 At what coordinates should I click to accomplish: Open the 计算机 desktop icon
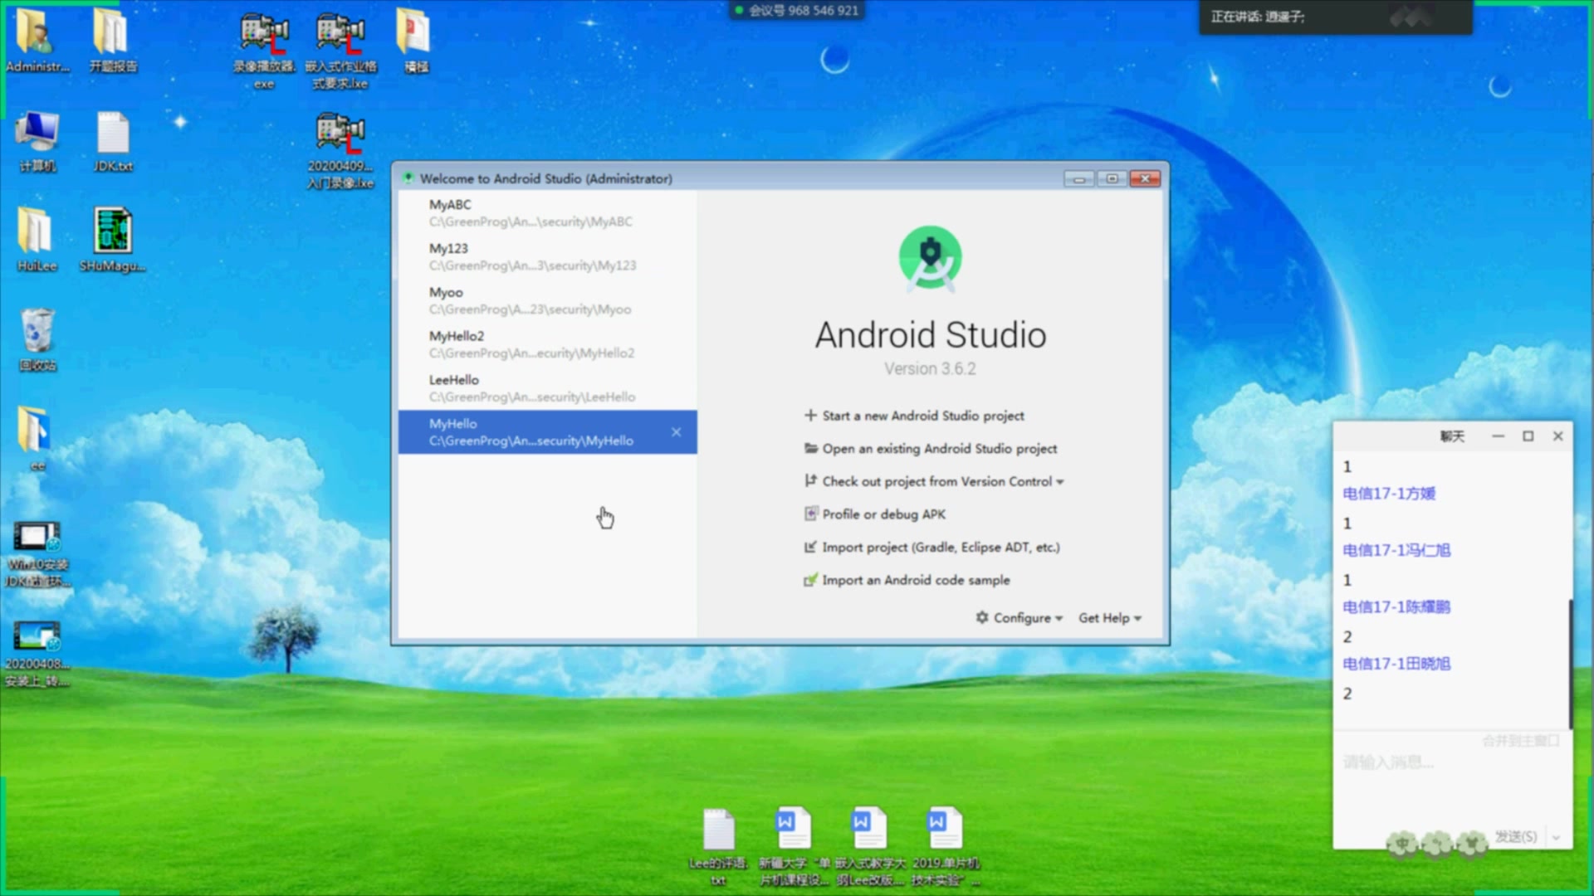coord(37,139)
